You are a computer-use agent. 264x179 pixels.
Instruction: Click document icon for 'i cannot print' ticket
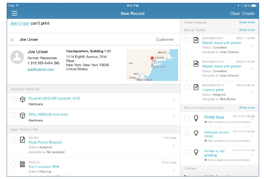(196, 87)
